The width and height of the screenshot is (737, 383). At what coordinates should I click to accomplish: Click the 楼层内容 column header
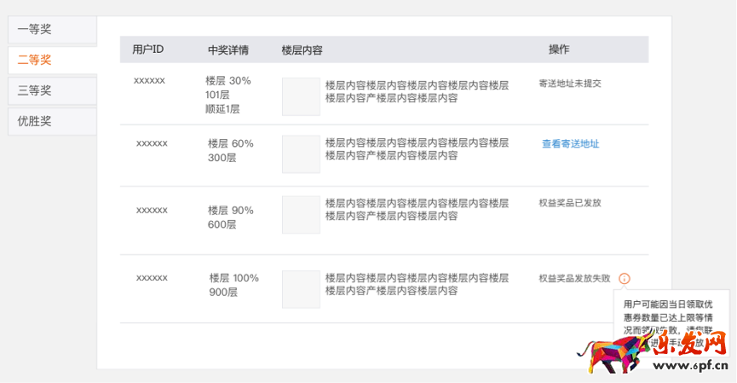click(302, 50)
